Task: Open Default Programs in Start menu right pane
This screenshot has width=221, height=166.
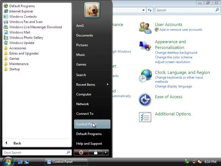Action: click(x=89, y=134)
